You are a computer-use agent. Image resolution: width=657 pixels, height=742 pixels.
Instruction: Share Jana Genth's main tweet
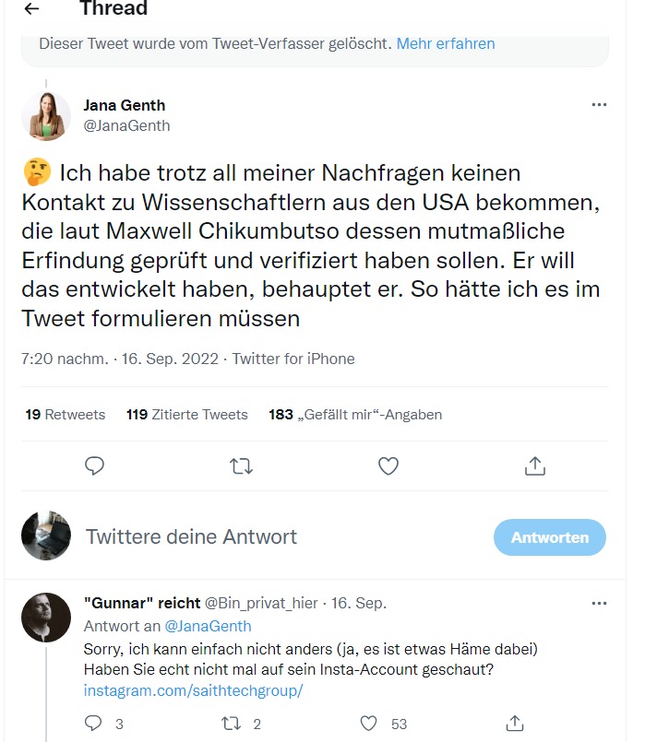coord(535,466)
